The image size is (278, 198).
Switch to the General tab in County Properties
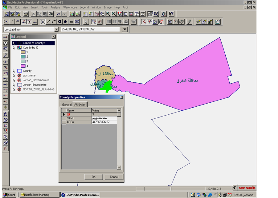tap(67, 105)
